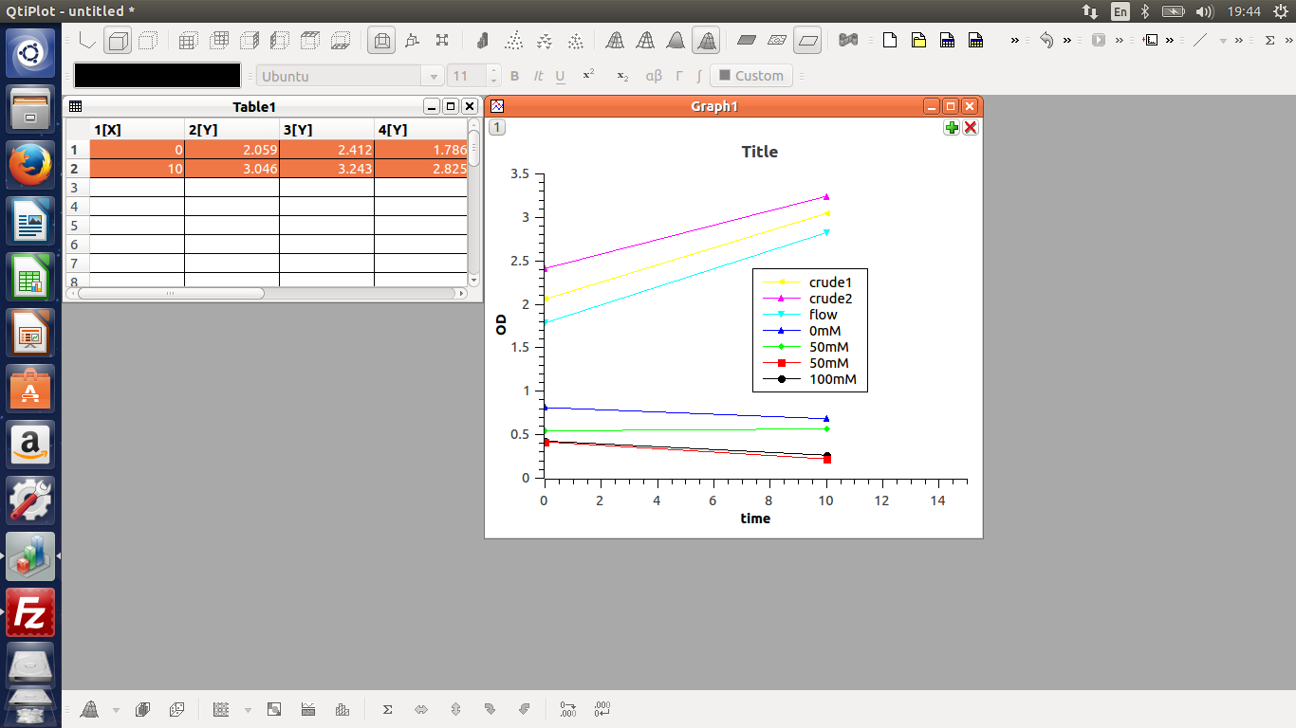
Task: Toggle the perspective view cube button
Action: (x=381, y=41)
